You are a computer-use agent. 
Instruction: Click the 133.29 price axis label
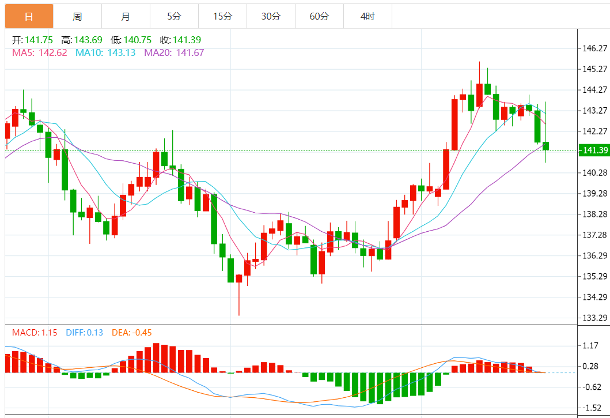(x=594, y=318)
